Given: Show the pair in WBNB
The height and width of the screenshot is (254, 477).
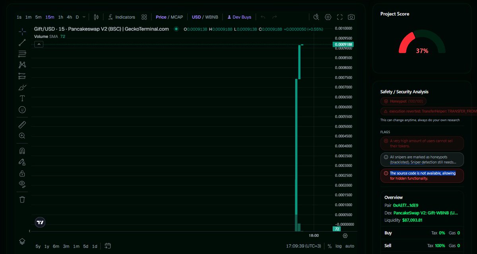Looking at the screenshot, I should pyautogui.click(x=211, y=17).
